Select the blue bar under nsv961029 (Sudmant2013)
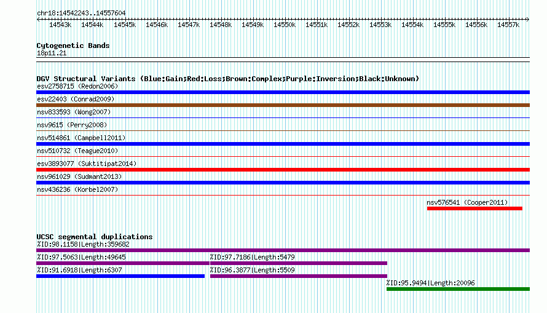The height and width of the screenshot is (313, 547). tap(283, 183)
